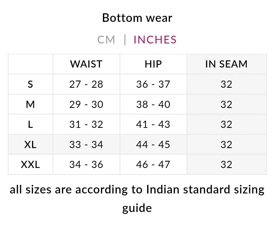Click the HIP column header
The image size is (272, 225).
[153, 64]
